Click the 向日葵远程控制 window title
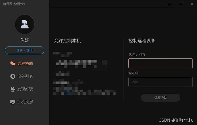 coord(14,4)
